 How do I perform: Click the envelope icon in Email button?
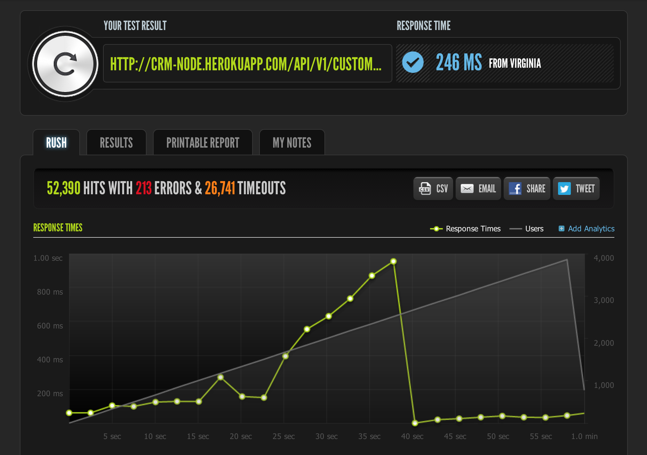pos(467,189)
